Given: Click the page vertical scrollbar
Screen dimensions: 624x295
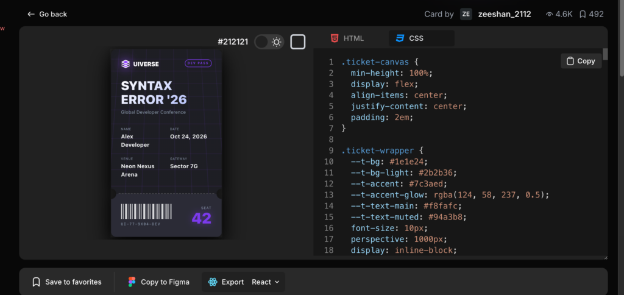Looking at the screenshot, I should click(621, 38).
